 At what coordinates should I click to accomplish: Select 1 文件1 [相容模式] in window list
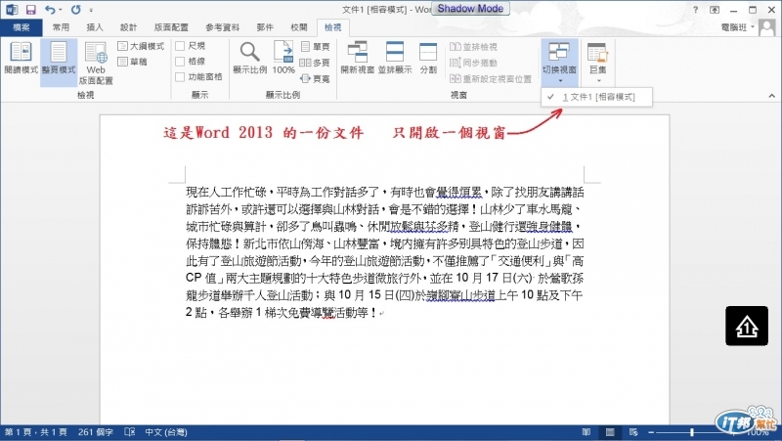[x=596, y=97]
